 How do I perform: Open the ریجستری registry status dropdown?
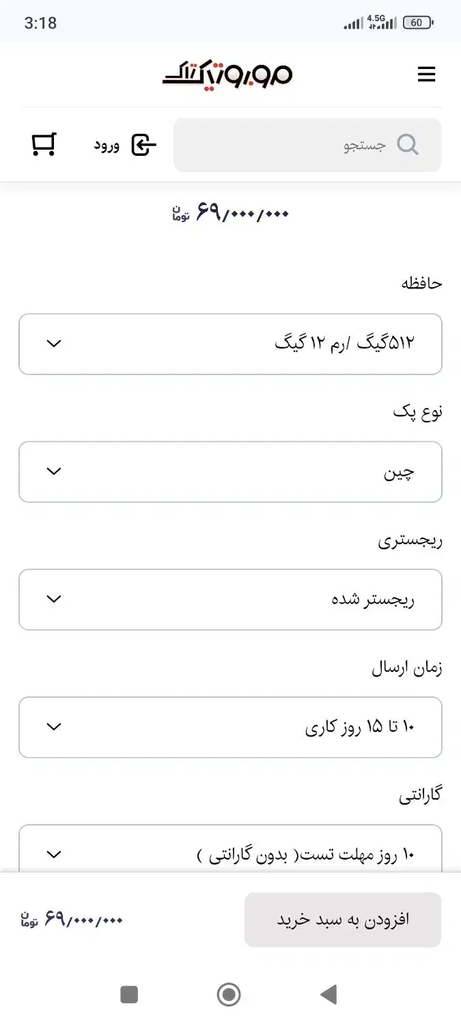coord(230,599)
